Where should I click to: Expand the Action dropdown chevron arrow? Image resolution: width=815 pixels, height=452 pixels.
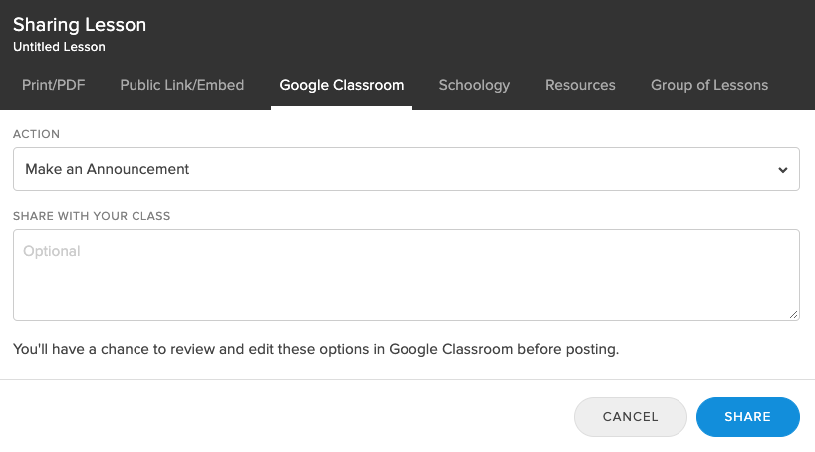coord(783,170)
